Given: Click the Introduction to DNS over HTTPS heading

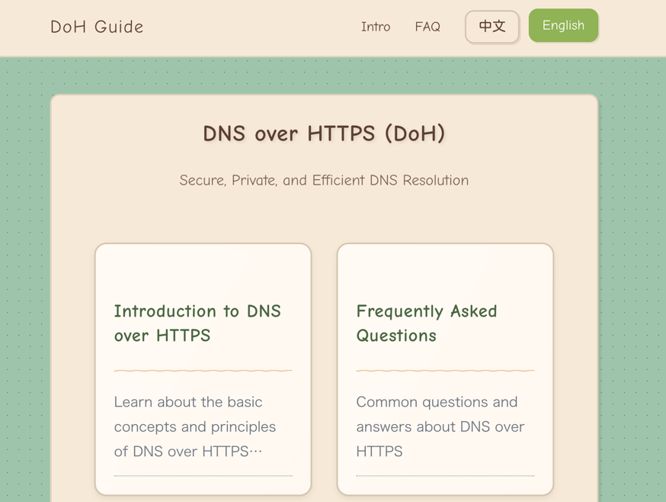Looking at the screenshot, I should point(197,323).
